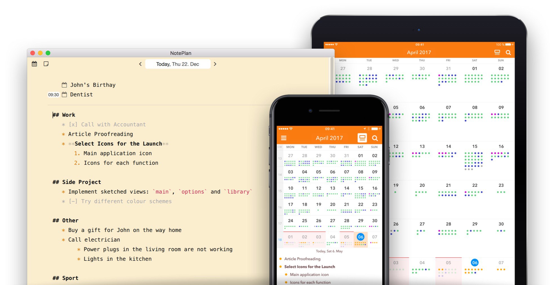Tap the search icon on the iPhone header
This screenshot has height=285, width=554.
coord(375,138)
